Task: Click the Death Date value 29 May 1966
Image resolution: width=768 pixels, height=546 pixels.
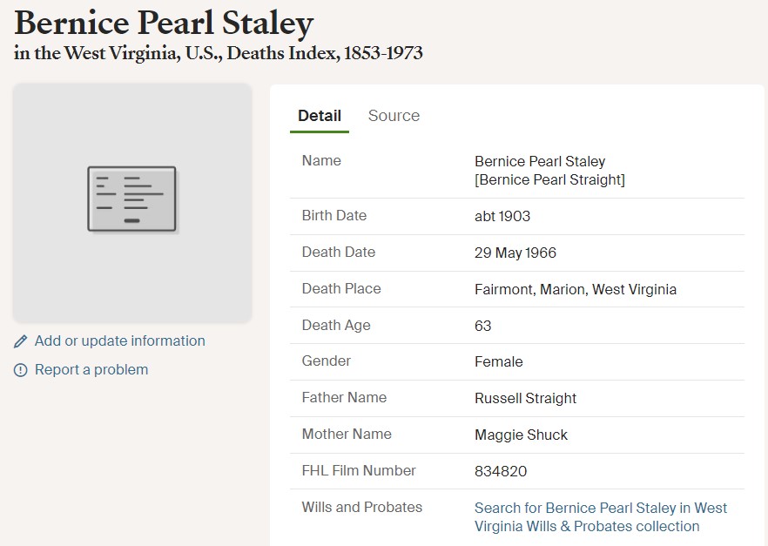Action: point(515,253)
